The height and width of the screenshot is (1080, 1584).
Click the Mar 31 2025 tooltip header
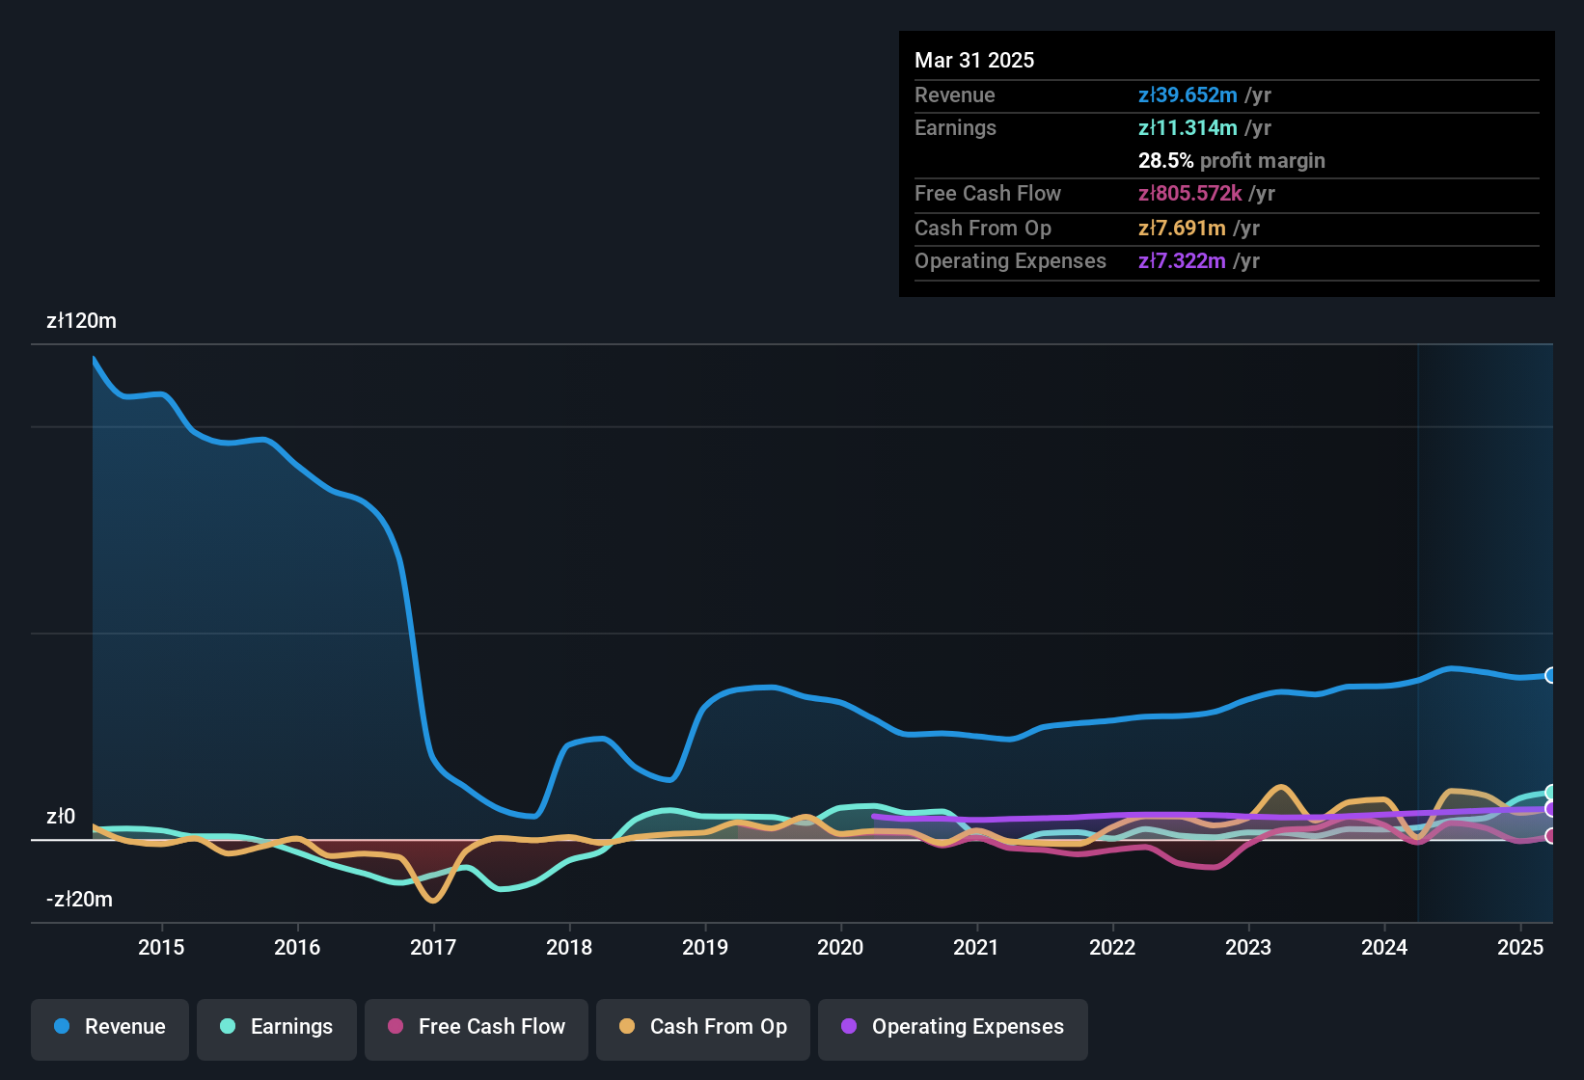(x=974, y=60)
